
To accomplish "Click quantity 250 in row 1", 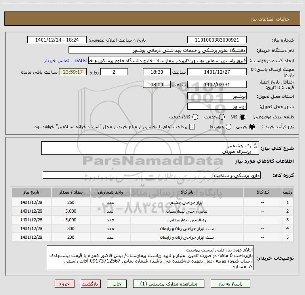I will tap(71, 202).
